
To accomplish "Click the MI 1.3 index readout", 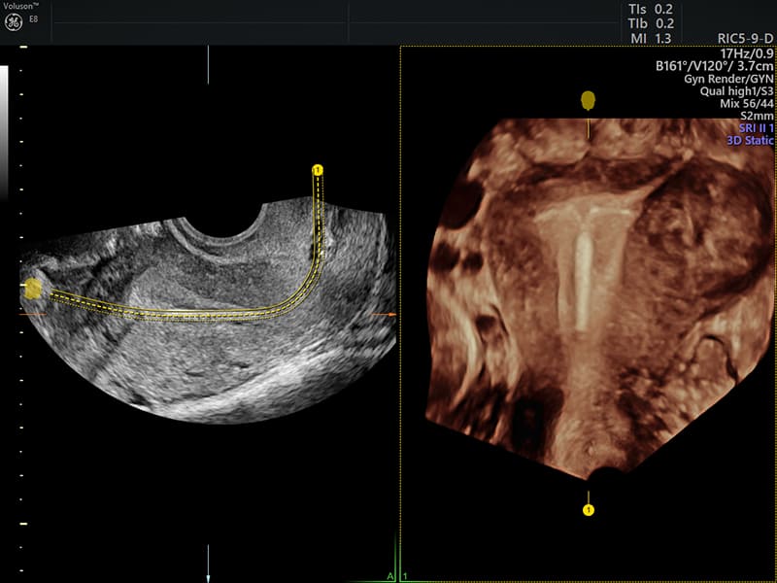I will (x=652, y=38).
